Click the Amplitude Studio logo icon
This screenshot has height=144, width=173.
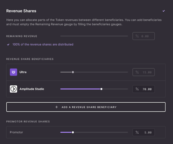coord(13,89)
